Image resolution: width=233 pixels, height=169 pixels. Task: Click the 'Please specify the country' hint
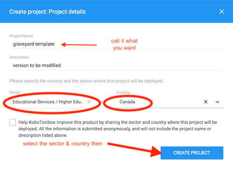(x=87, y=81)
